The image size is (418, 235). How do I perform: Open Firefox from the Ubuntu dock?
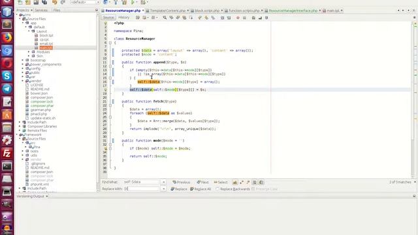[7, 38]
